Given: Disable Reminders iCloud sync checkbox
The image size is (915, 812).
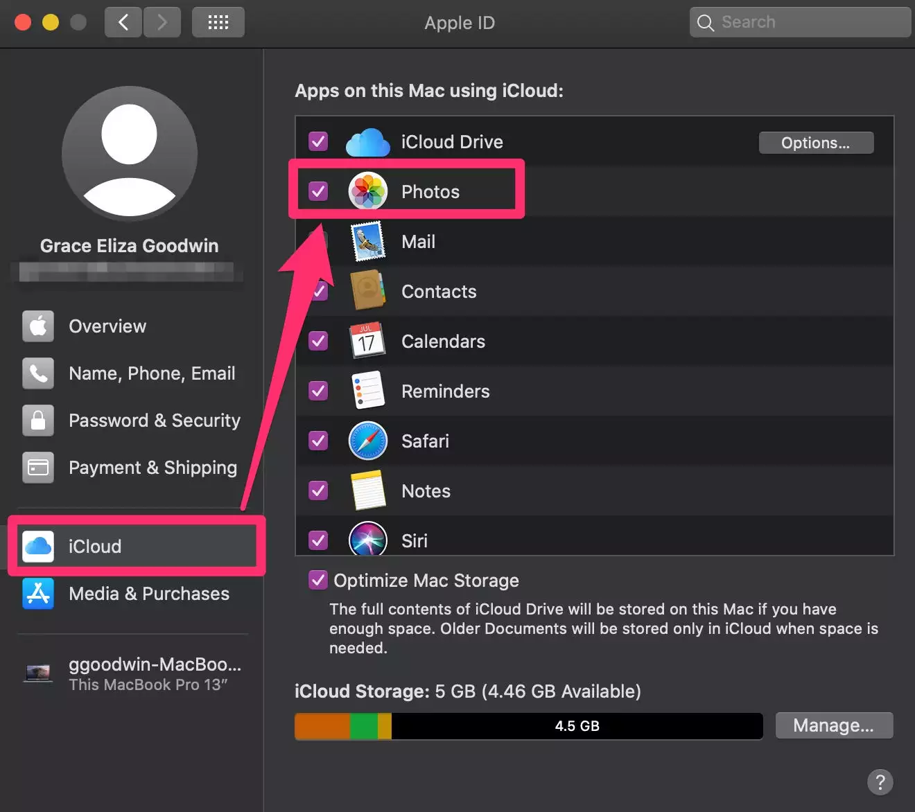Looking at the screenshot, I should (x=318, y=391).
